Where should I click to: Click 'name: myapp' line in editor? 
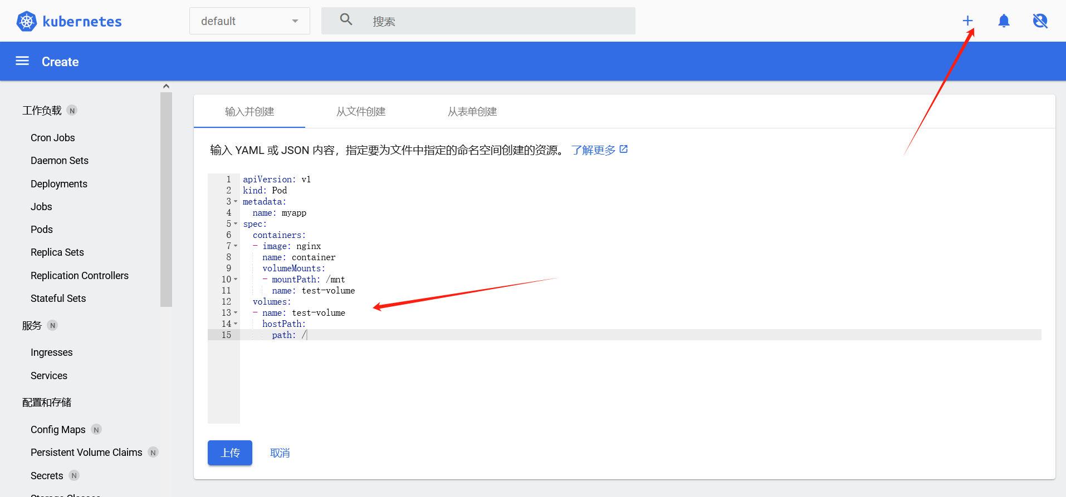(279, 213)
